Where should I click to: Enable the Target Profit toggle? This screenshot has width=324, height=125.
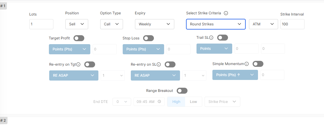click(79, 38)
